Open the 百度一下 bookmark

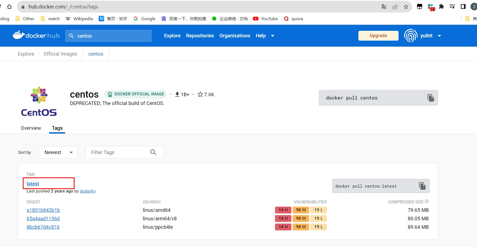click(x=184, y=19)
